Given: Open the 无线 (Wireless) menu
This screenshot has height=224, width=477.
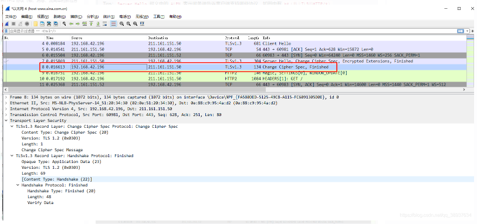Looking at the screenshot, I should coord(142,17).
